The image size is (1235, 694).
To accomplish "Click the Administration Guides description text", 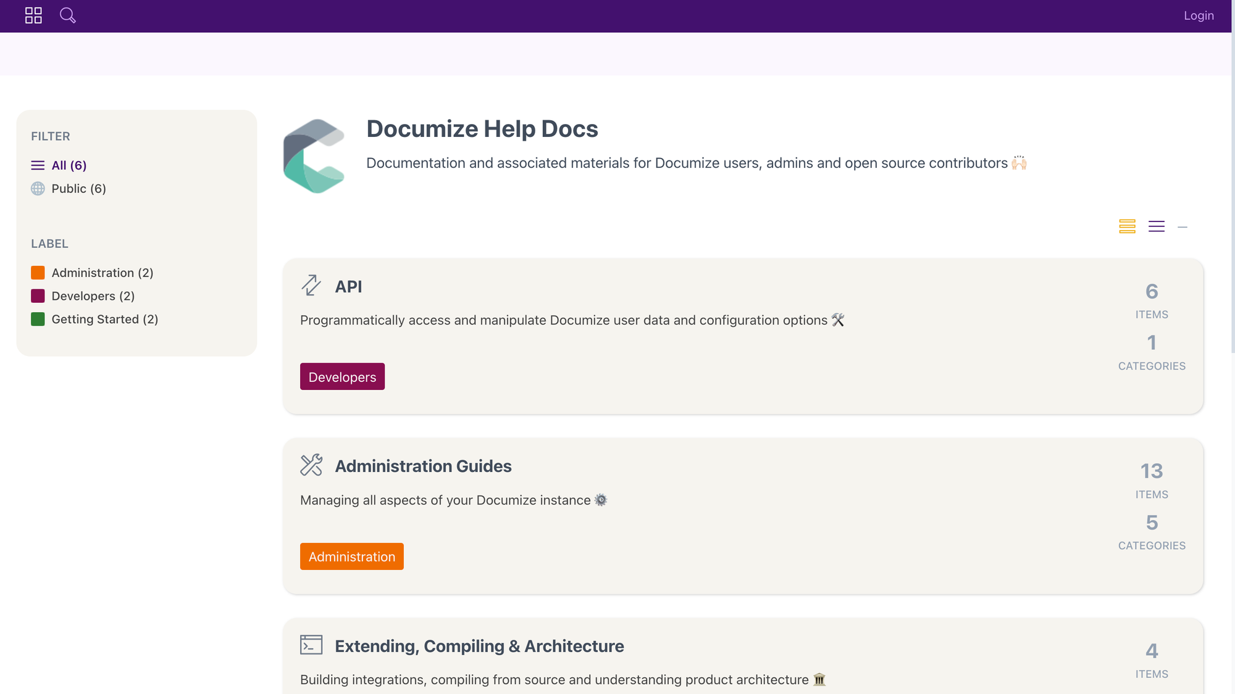I will [454, 500].
